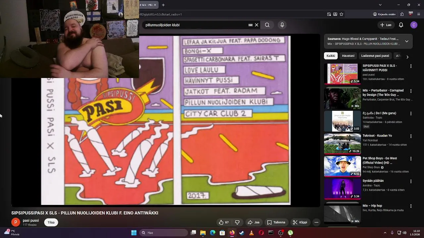Open uTorrent from the taskbar

(x=290, y=233)
